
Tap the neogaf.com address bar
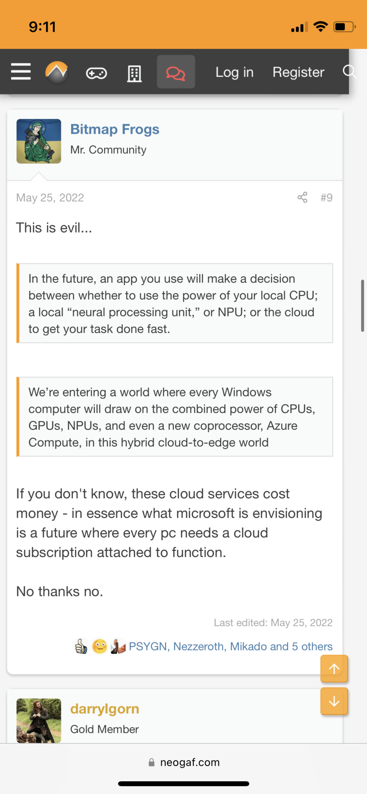pos(183,762)
